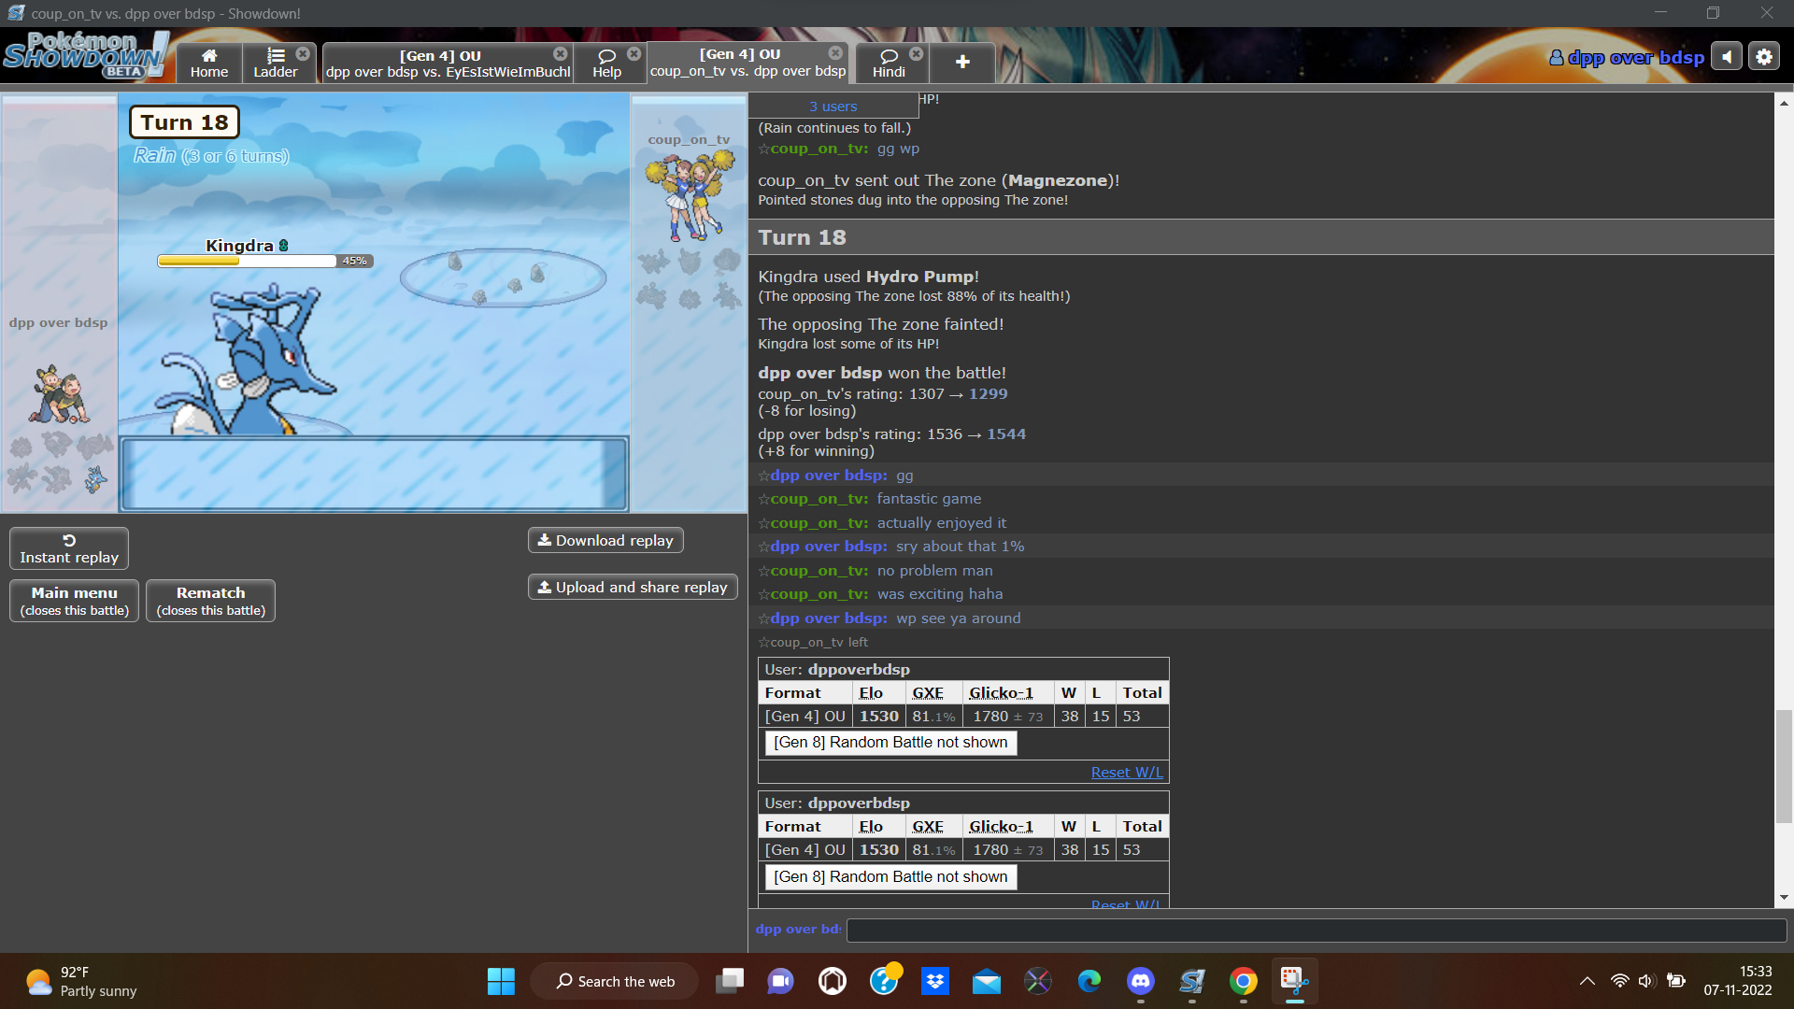Open the taskbar volume icon
This screenshot has width=1794, height=1009.
[1646, 981]
